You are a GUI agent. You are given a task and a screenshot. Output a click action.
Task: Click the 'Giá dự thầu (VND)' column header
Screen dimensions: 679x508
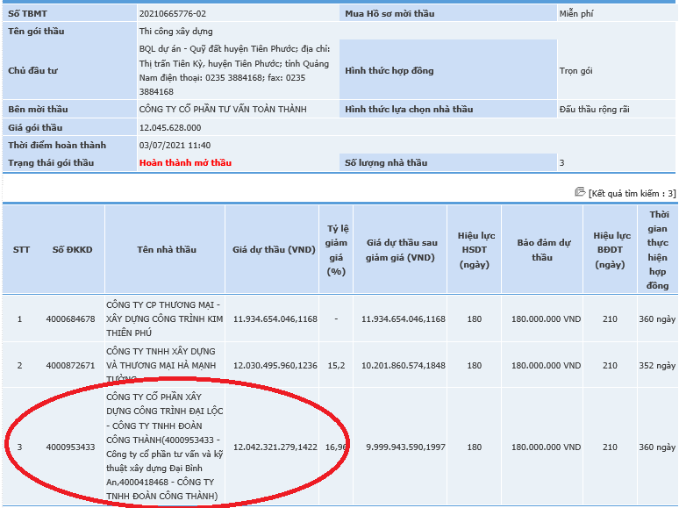tap(274, 249)
